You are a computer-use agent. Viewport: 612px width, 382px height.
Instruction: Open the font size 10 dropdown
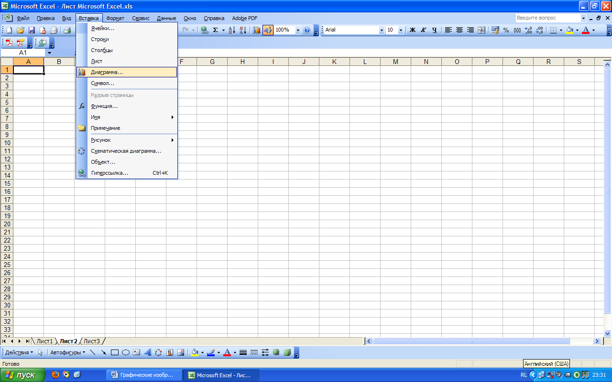tap(402, 30)
